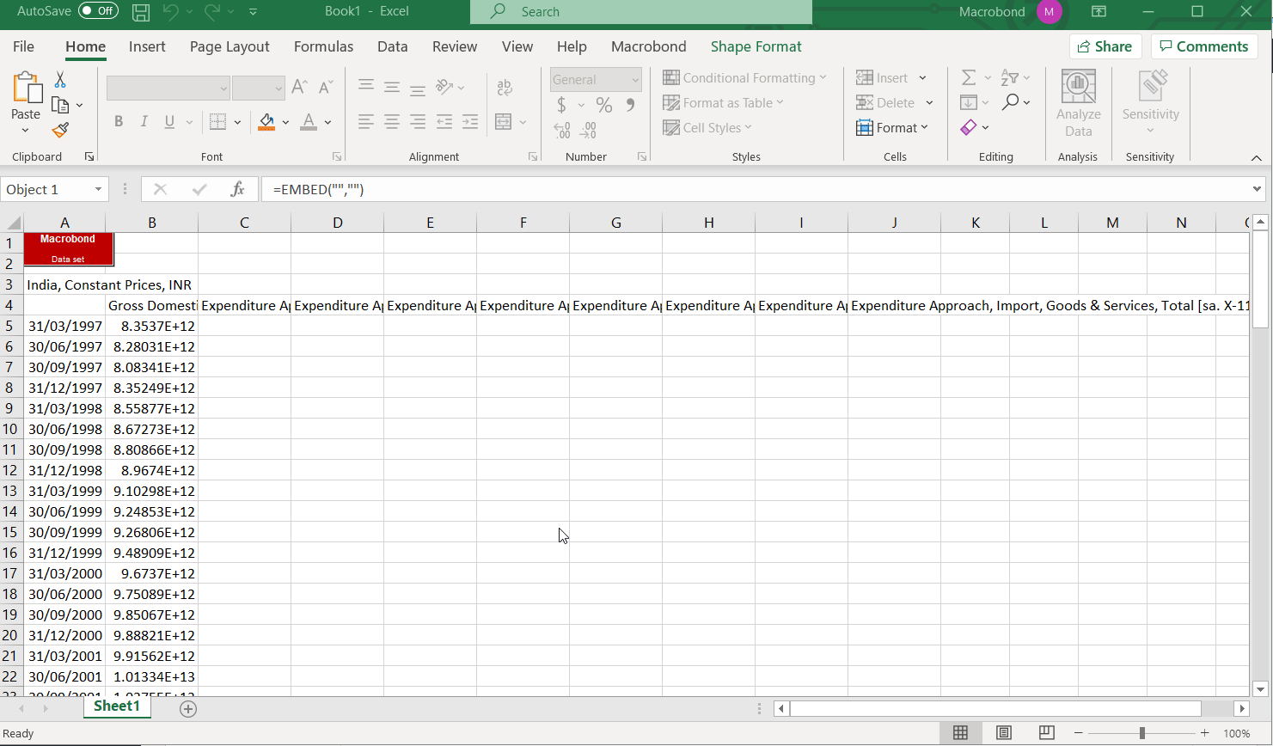The image size is (1273, 746).
Task: Click the Macrobond Data set object
Action: [69, 248]
